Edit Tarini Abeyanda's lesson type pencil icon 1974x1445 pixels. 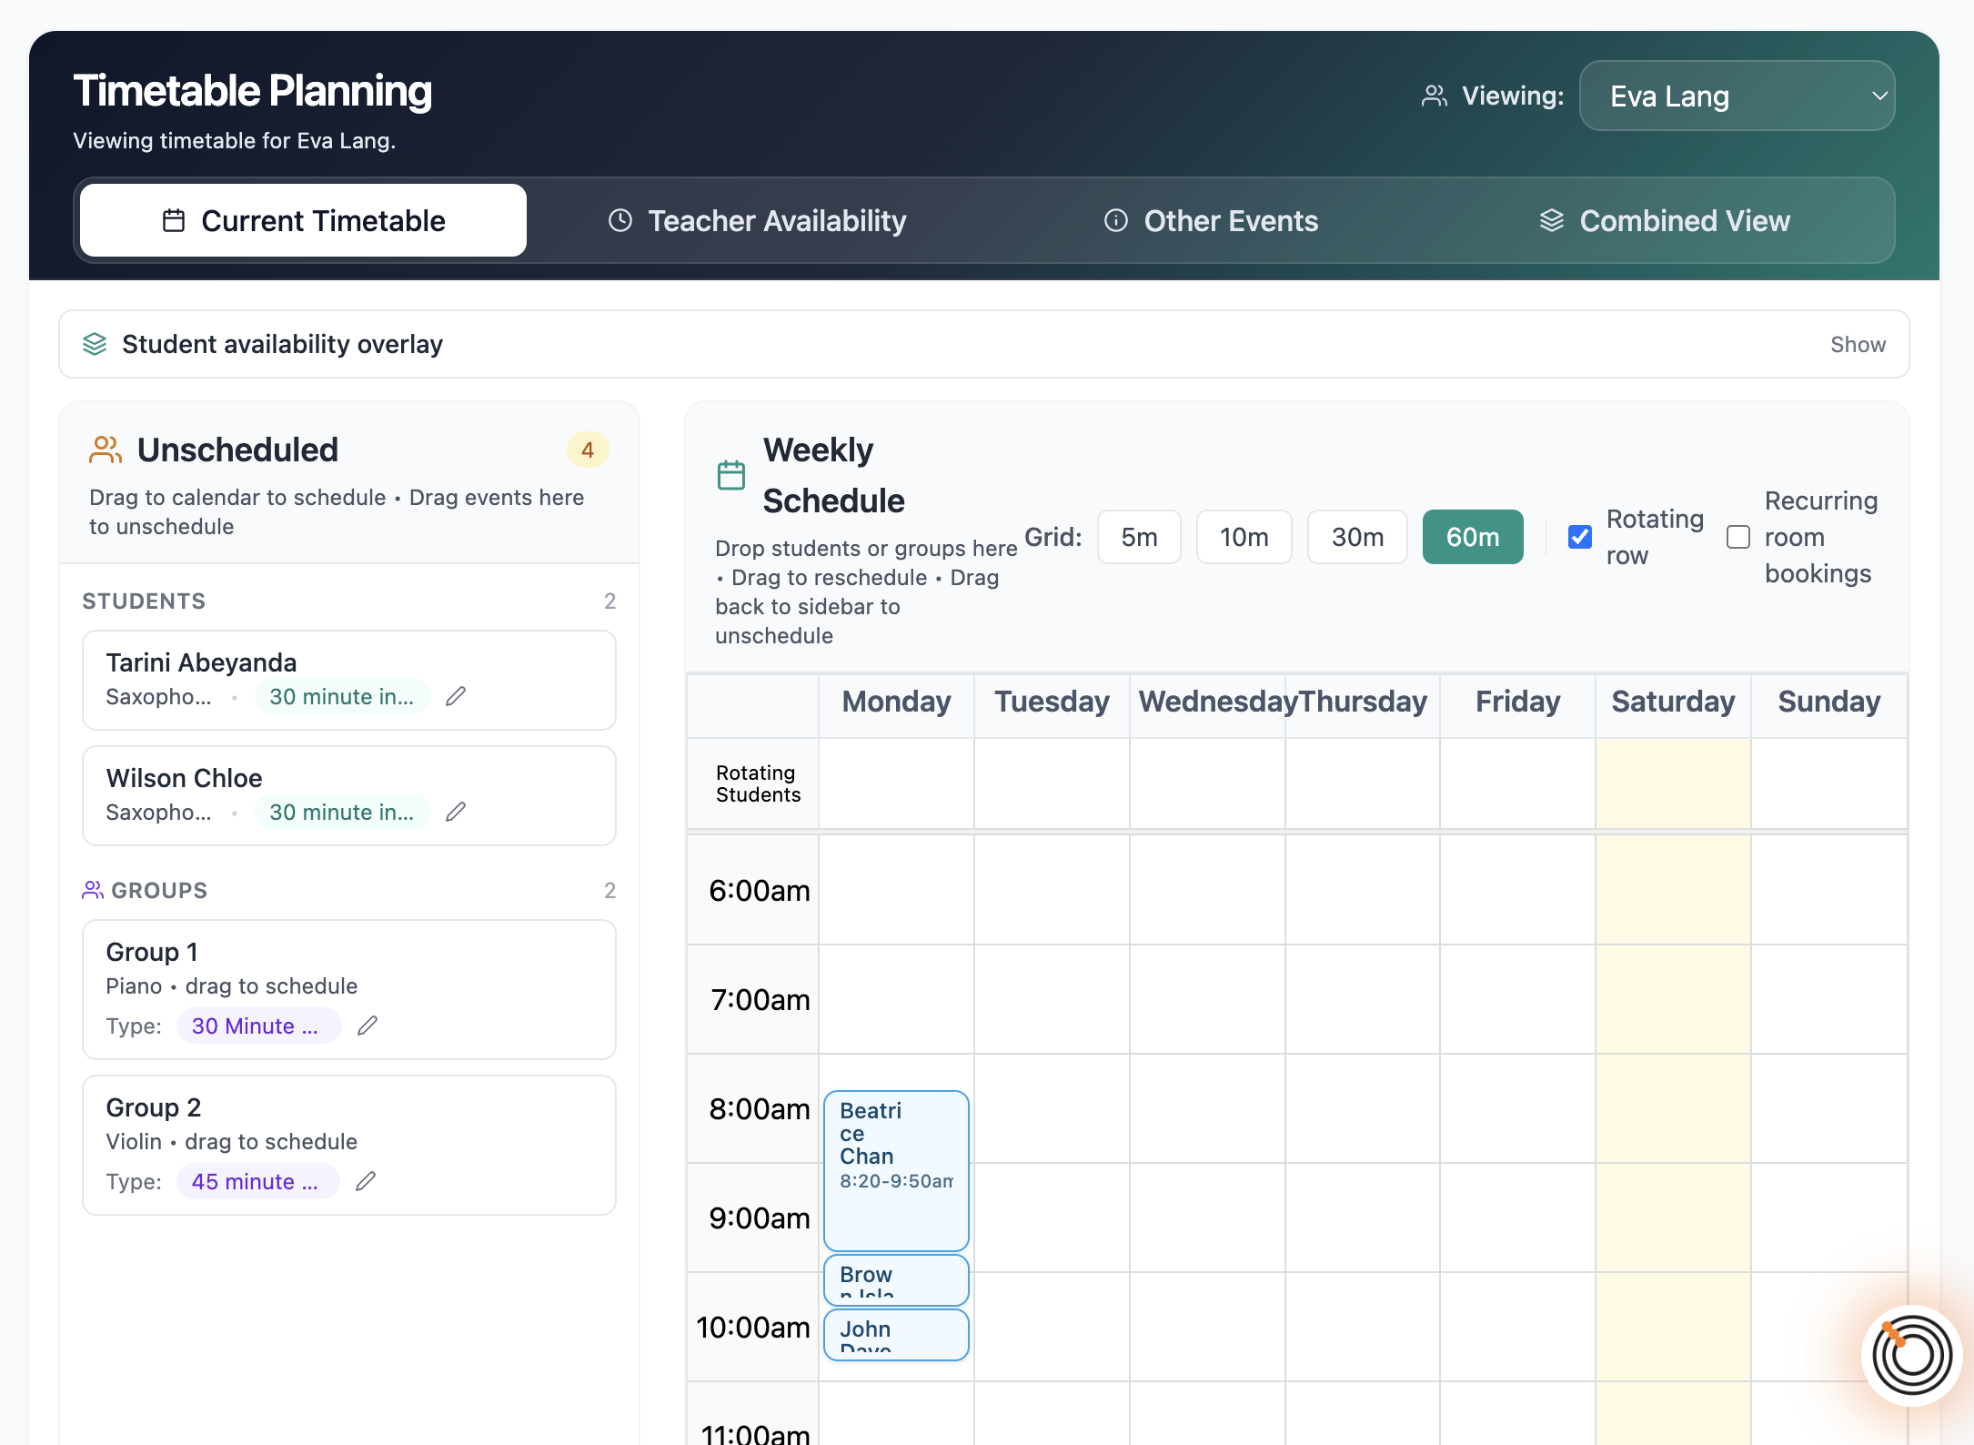coord(456,696)
